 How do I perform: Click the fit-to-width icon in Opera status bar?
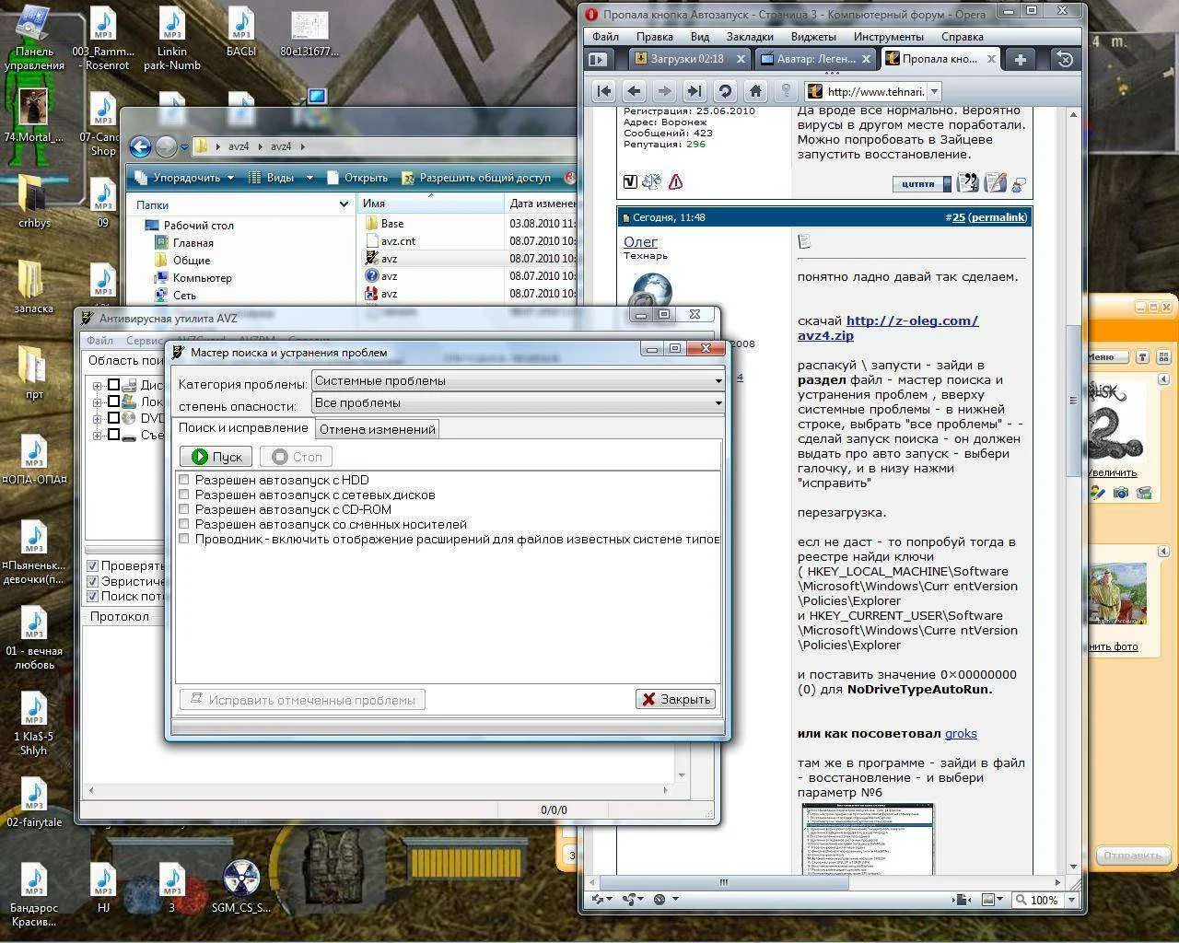(963, 899)
